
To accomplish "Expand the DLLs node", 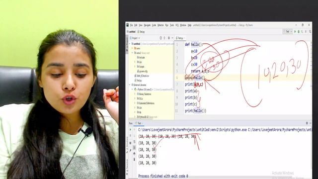I will tap(135, 98).
